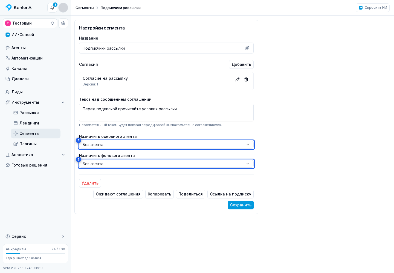
Task: Open the user avatar menu
Action: (x=63, y=8)
